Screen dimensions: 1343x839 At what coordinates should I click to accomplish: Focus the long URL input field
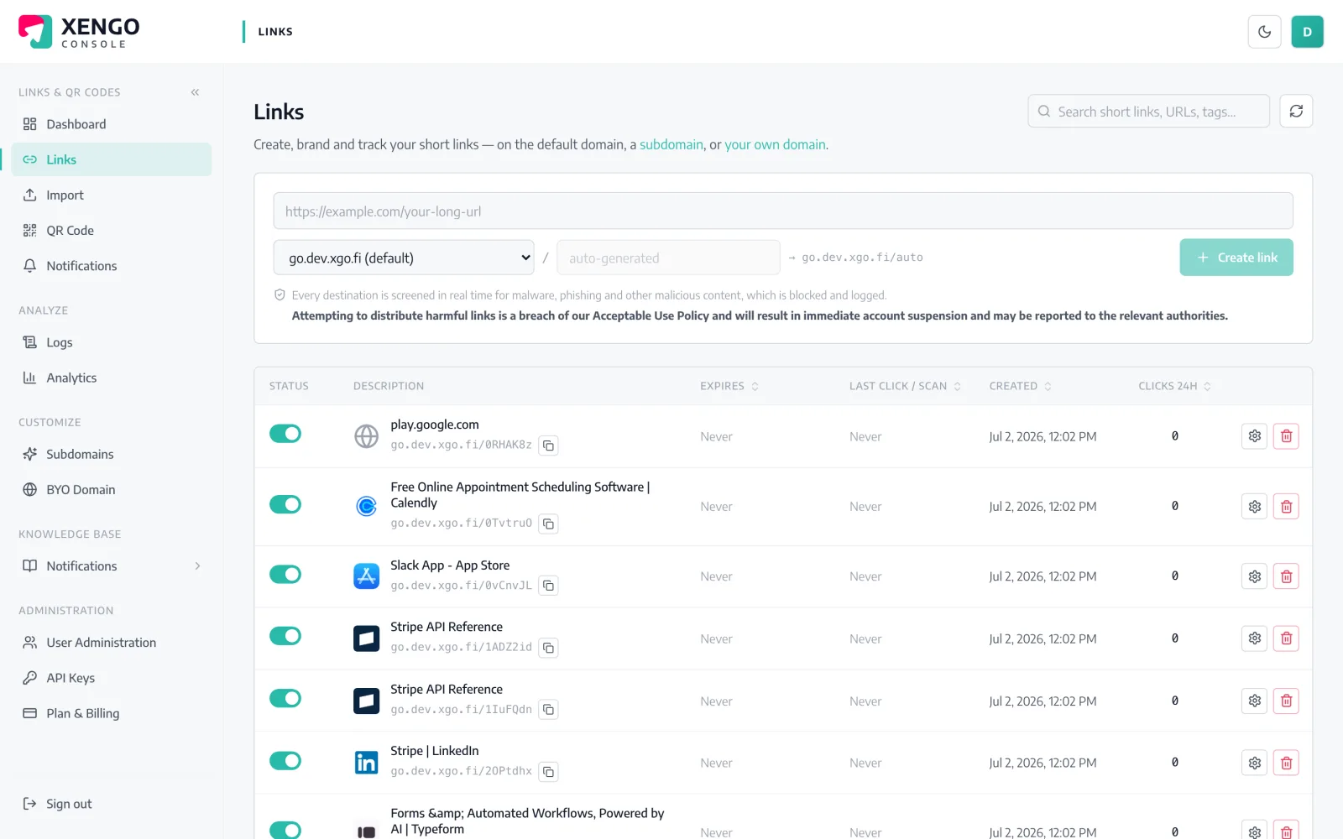click(783, 211)
